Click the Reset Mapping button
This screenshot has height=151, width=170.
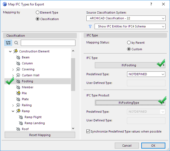(40, 135)
